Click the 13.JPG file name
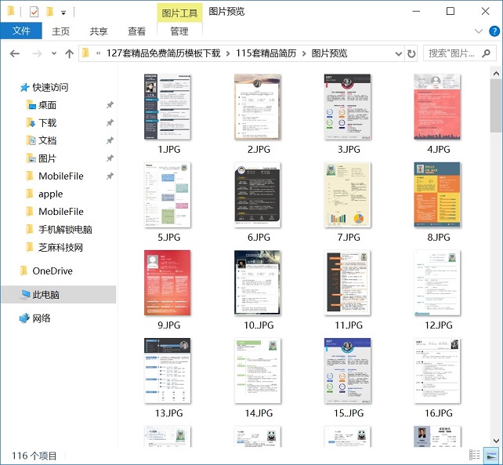This screenshot has height=465, width=503. pyautogui.click(x=168, y=413)
